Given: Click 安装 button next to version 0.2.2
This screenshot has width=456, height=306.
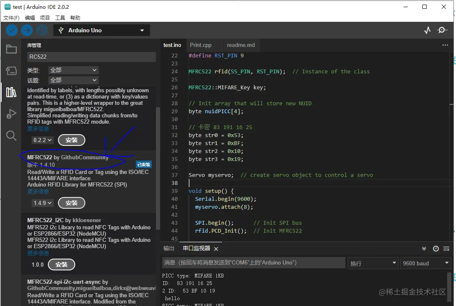Looking at the screenshot, I should click(x=71, y=140).
